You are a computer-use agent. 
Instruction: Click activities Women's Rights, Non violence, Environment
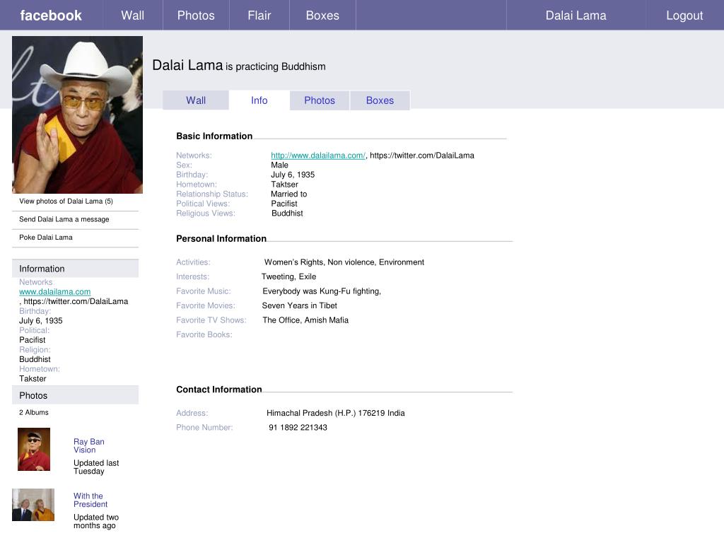point(344,262)
